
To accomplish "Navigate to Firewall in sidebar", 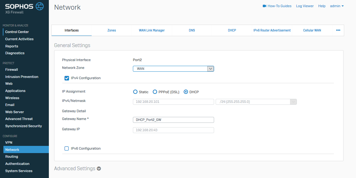I will tap(12, 70).
